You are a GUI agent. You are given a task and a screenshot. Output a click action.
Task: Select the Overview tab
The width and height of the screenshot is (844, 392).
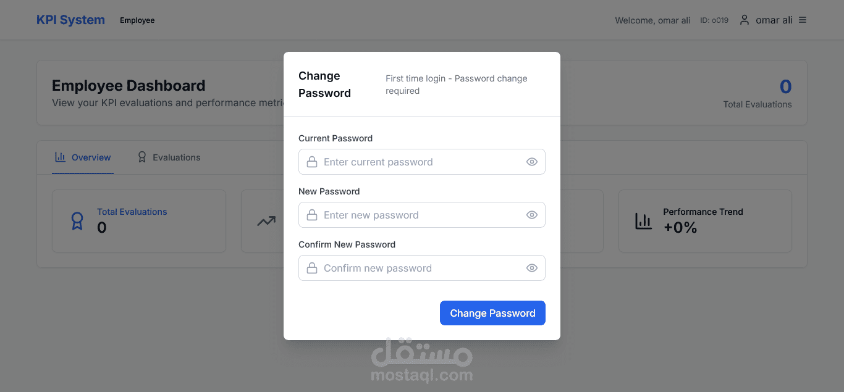click(83, 157)
